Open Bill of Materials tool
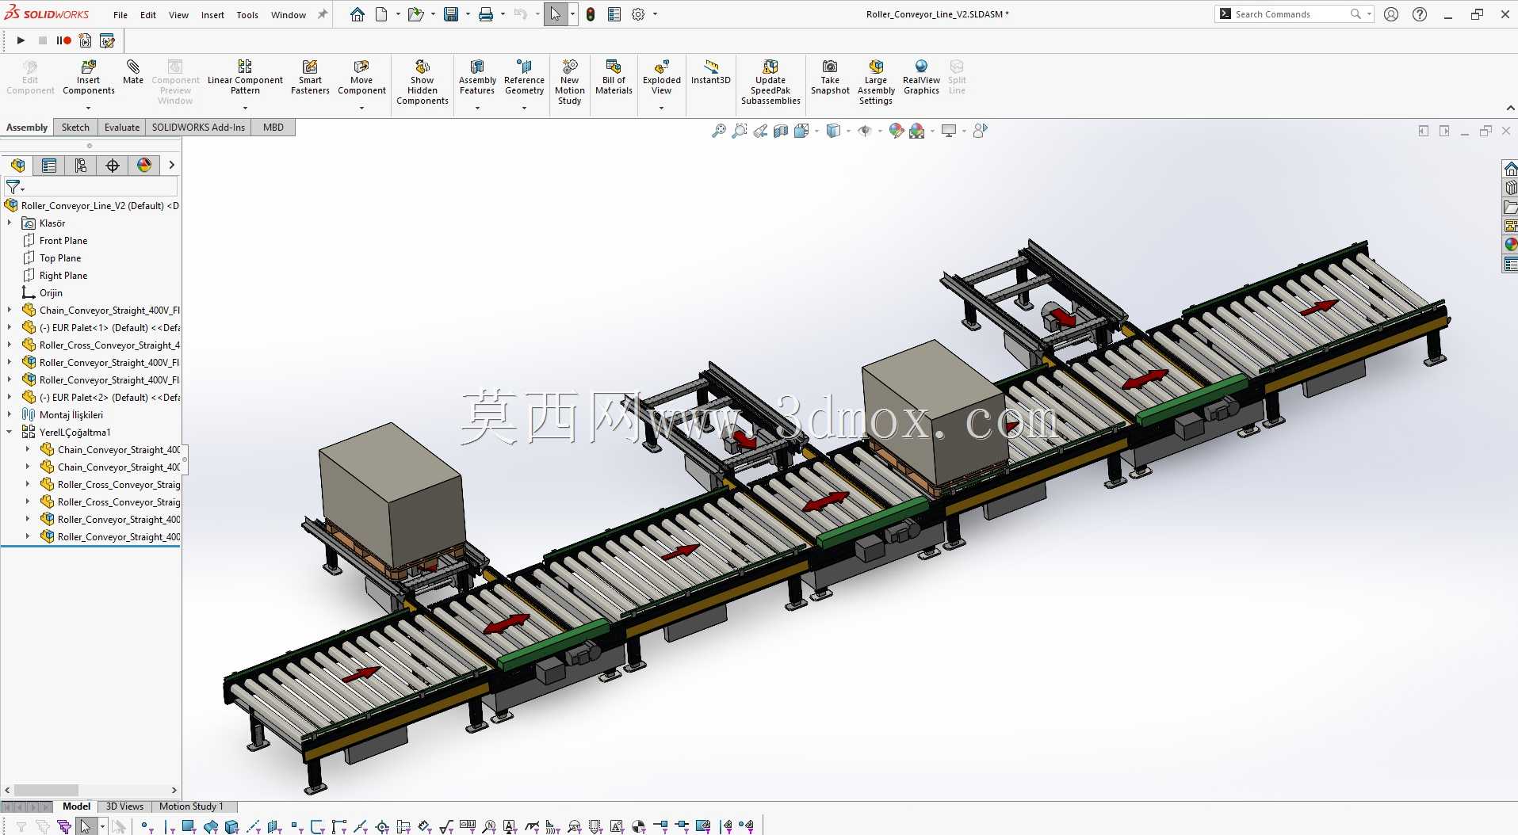This screenshot has height=835, width=1518. [x=614, y=78]
